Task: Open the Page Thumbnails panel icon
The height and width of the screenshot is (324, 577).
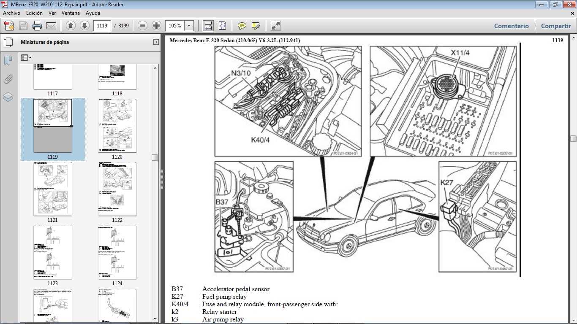Action: (8, 42)
